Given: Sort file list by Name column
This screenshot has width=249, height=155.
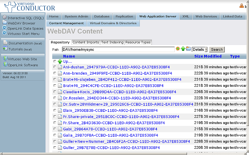Looking at the screenshot, I should pos(69,56).
